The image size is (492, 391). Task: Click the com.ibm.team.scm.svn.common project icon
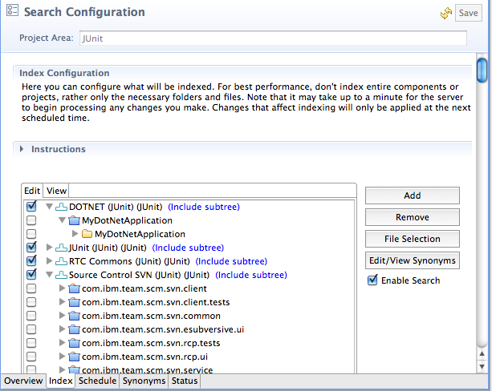click(74, 316)
